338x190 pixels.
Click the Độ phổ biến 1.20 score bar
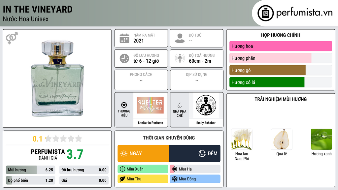click(31, 180)
